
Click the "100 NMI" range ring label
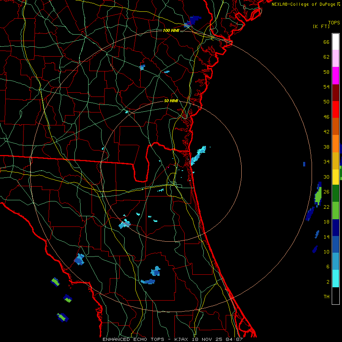[x=171, y=30]
